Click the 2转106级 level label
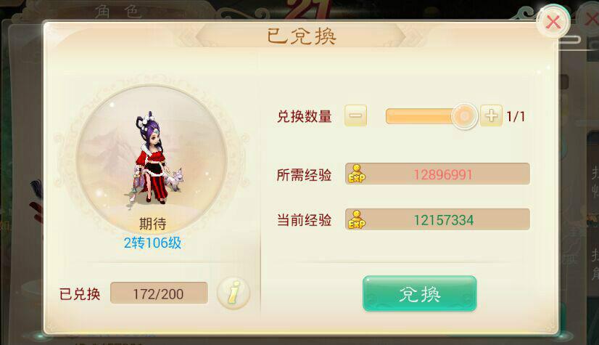The width and height of the screenshot is (599, 345). point(152,243)
